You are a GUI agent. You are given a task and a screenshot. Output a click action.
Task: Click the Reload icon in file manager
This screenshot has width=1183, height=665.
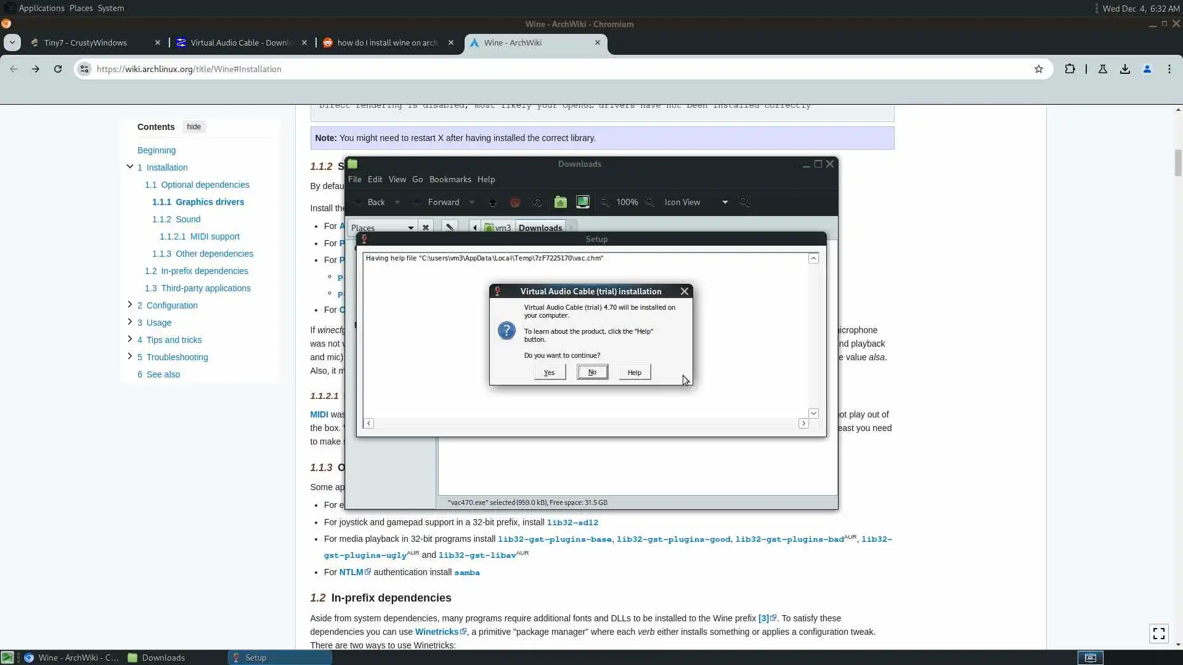point(537,202)
